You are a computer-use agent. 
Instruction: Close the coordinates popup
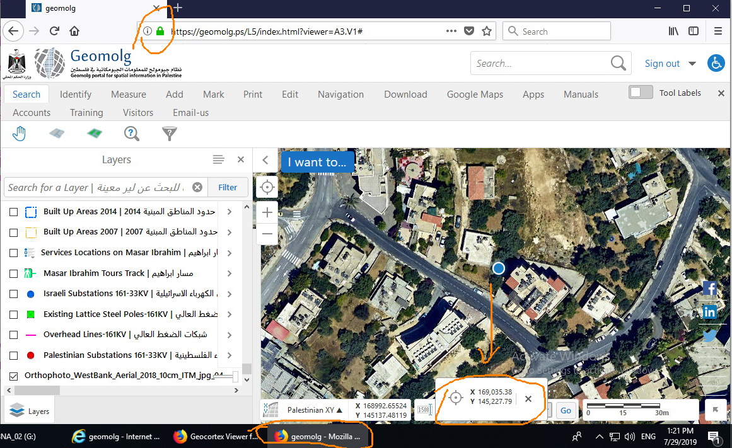[x=528, y=398]
